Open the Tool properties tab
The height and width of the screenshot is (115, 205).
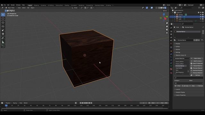pyautogui.click(x=171, y=28)
